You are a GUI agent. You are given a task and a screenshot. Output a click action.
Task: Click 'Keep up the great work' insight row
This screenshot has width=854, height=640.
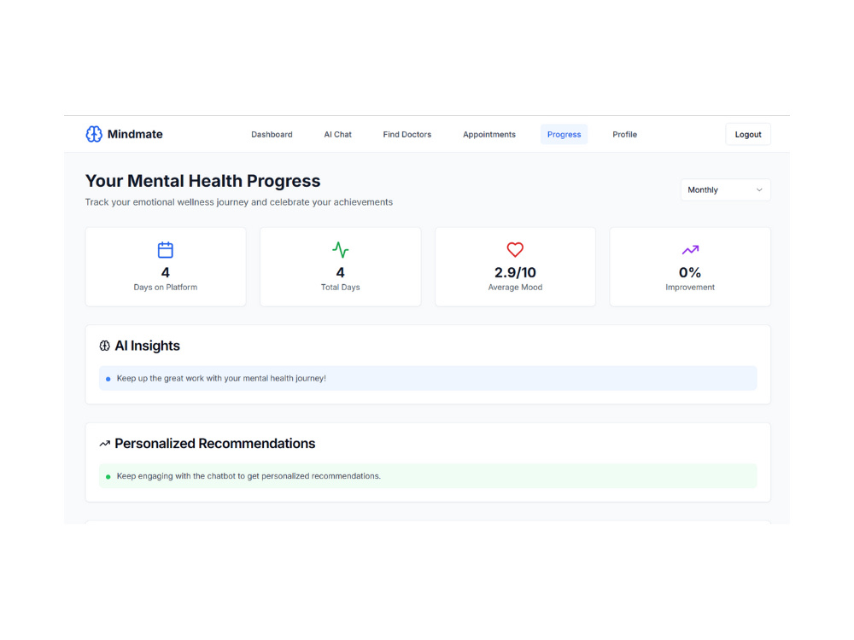click(x=428, y=378)
